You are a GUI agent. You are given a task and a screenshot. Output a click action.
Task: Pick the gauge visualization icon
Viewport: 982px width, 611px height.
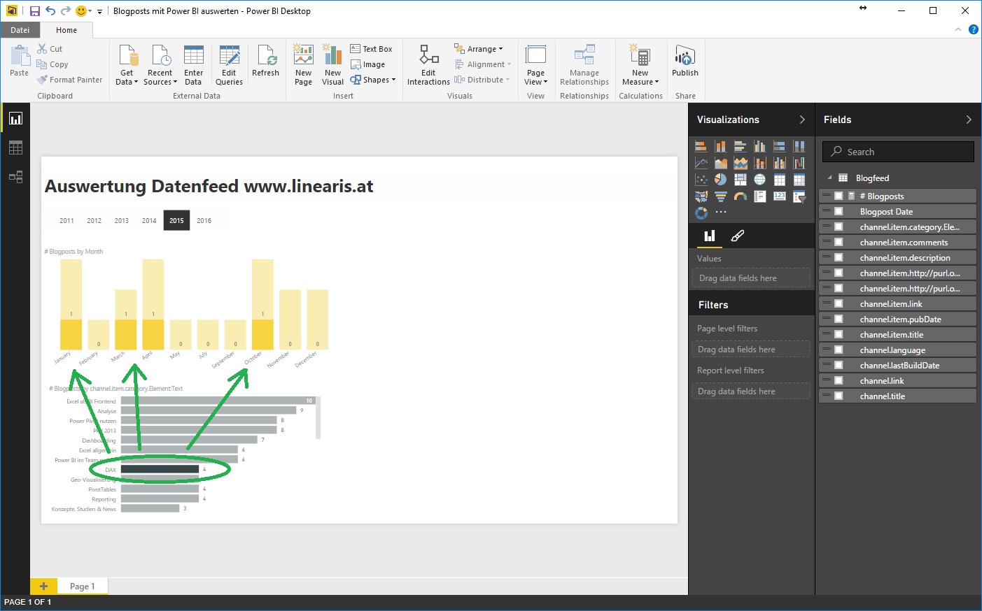740,196
